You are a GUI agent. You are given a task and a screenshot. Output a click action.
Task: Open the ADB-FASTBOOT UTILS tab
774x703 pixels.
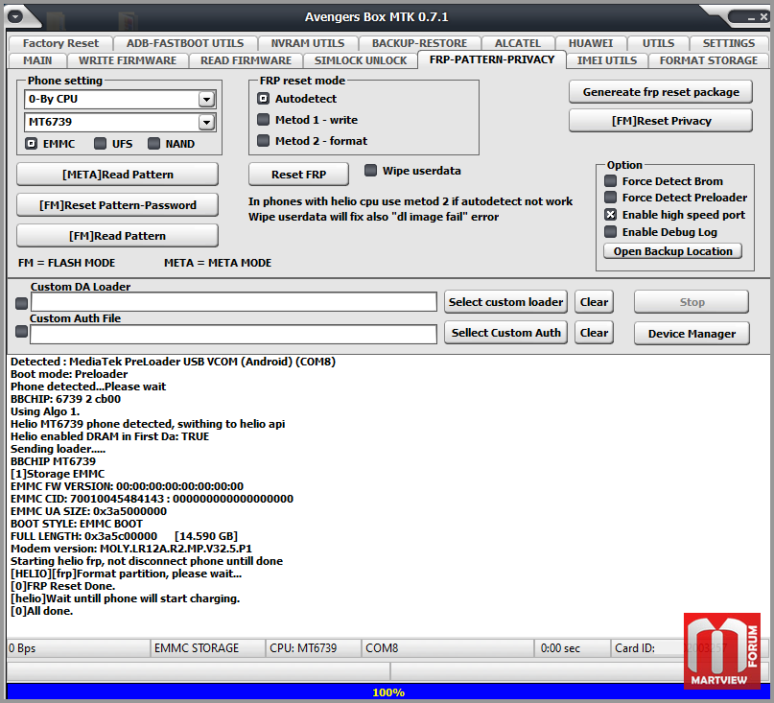[x=185, y=43]
